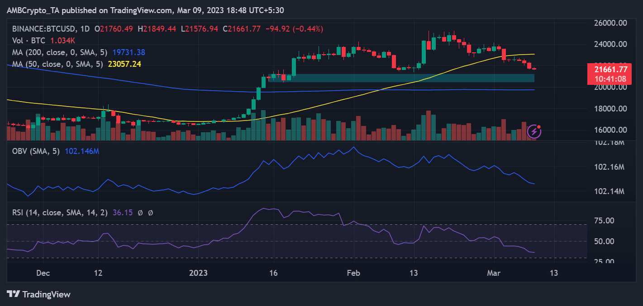The image size is (643, 306).
Task: Select 'Mar' on the time axis
Action: tap(494, 273)
